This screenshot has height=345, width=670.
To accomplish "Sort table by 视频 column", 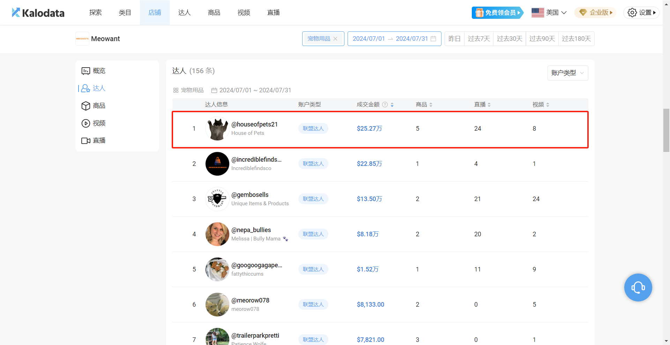I will (548, 105).
